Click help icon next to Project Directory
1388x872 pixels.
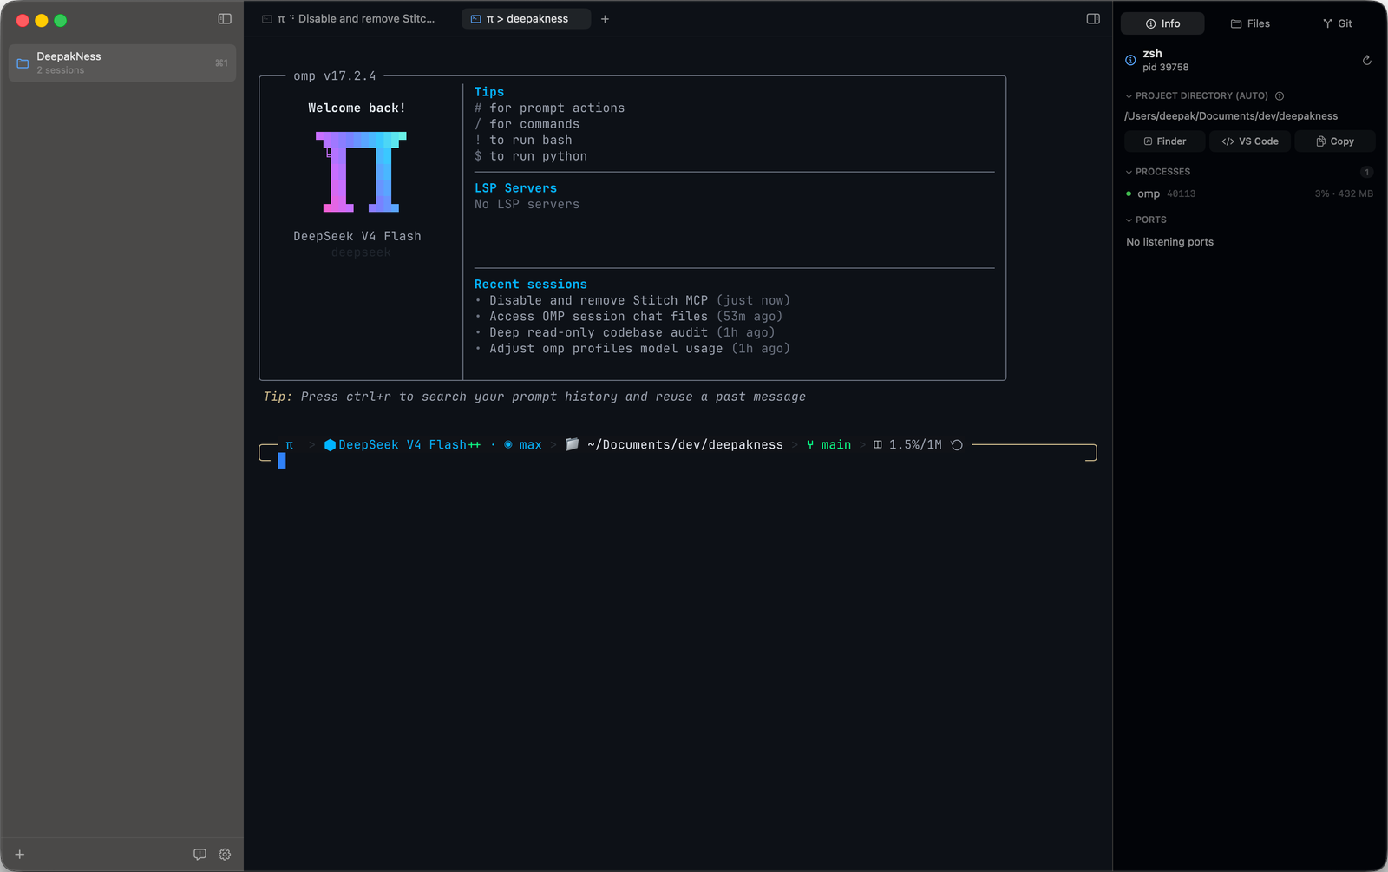[x=1280, y=95]
